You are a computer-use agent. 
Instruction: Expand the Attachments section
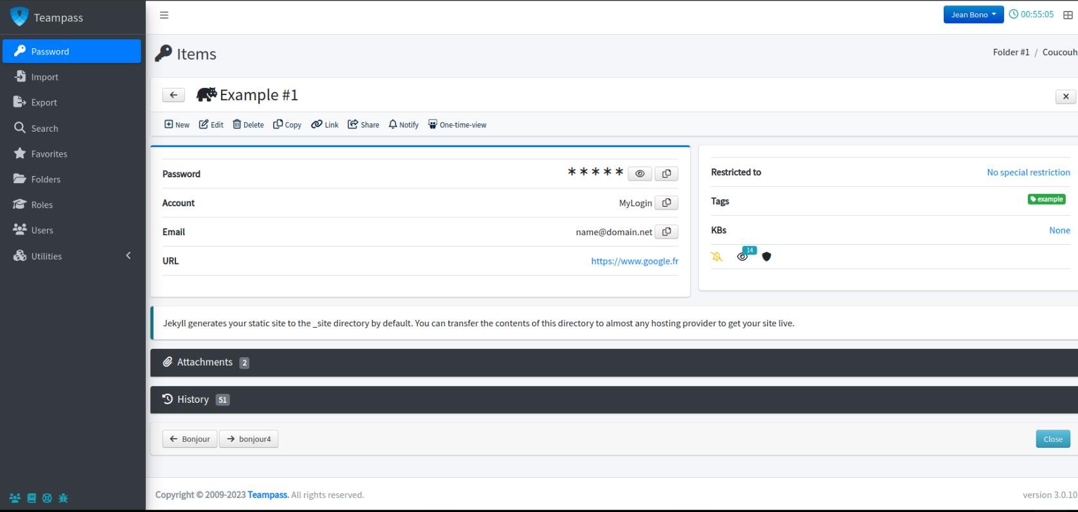205,362
